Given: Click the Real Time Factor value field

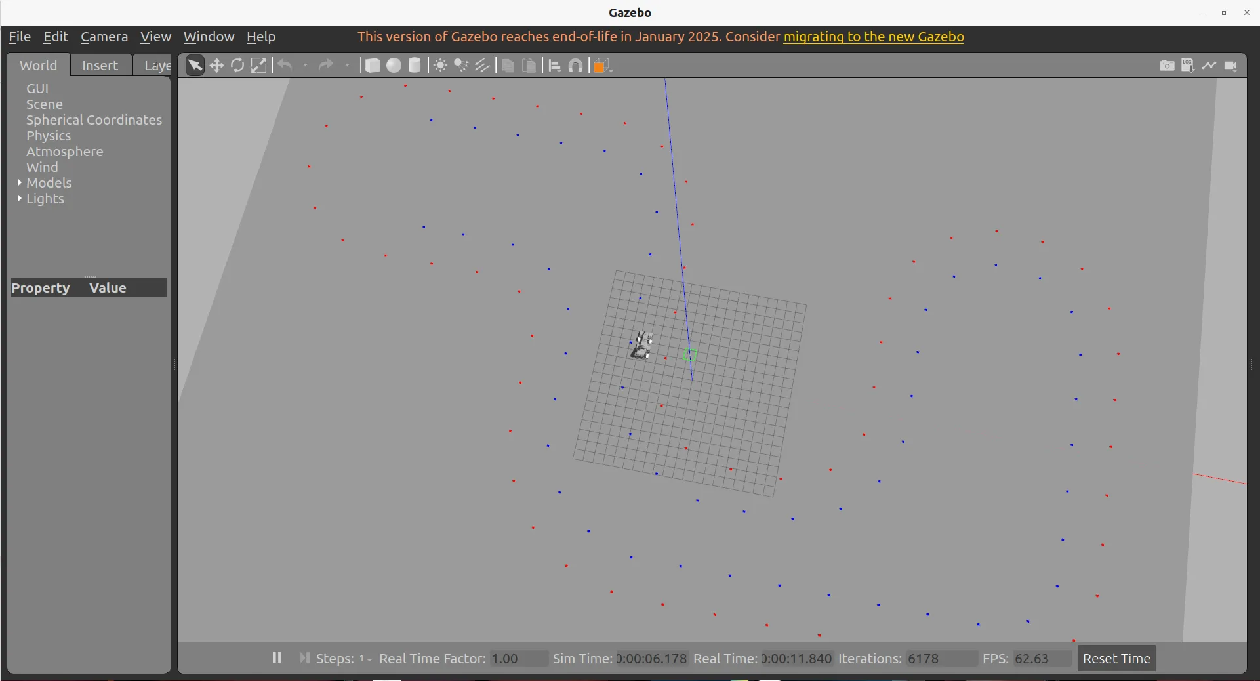Looking at the screenshot, I should [x=519, y=659].
